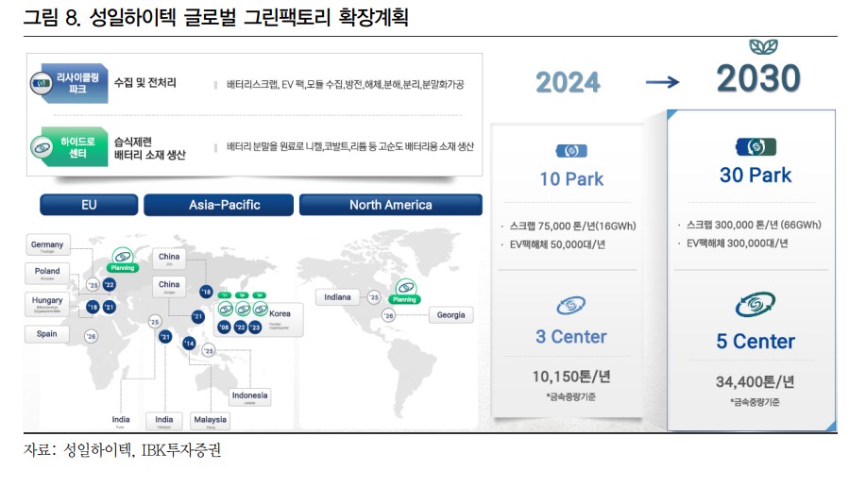Select the '26 marker connected to Georgia
The width and height of the screenshot is (866, 487).
pos(389,316)
